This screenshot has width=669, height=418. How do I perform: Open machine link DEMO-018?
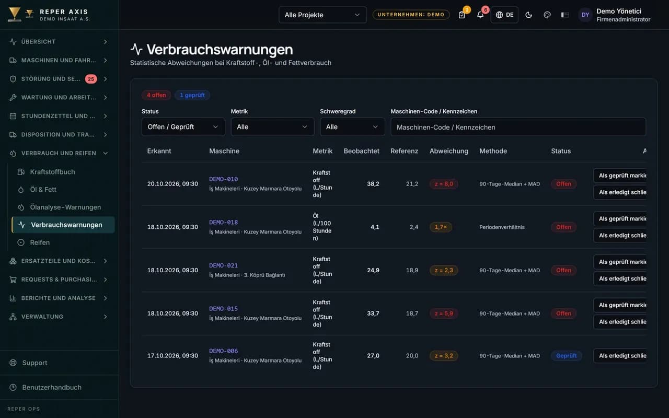pos(224,223)
